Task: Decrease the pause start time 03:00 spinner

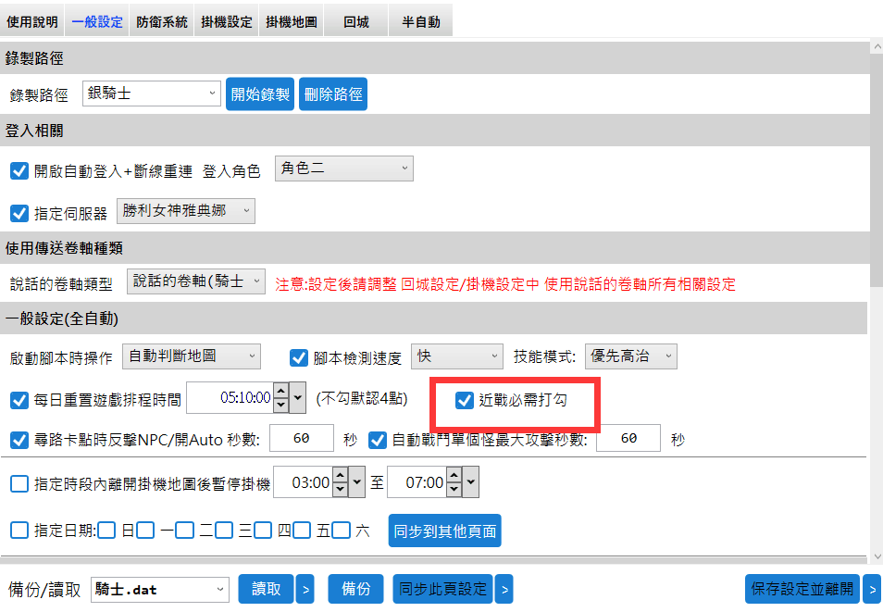Action: [340, 489]
